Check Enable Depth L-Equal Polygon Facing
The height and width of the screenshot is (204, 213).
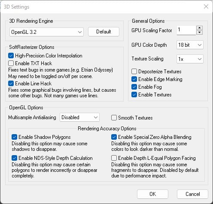point(114,158)
